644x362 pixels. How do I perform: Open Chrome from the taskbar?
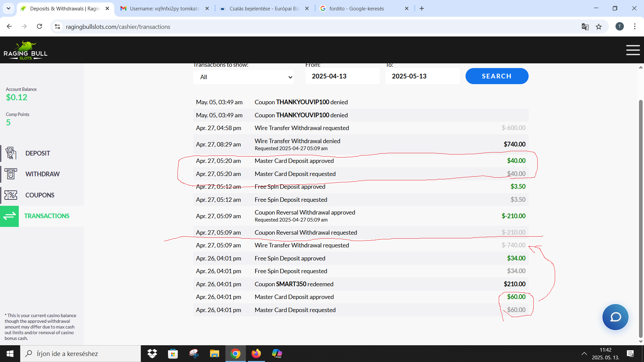(235, 354)
